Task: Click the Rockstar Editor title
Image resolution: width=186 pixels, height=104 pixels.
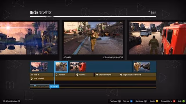Action: point(41,13)
